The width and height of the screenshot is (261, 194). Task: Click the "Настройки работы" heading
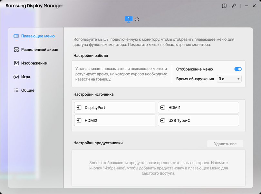[x=91, y=56]
